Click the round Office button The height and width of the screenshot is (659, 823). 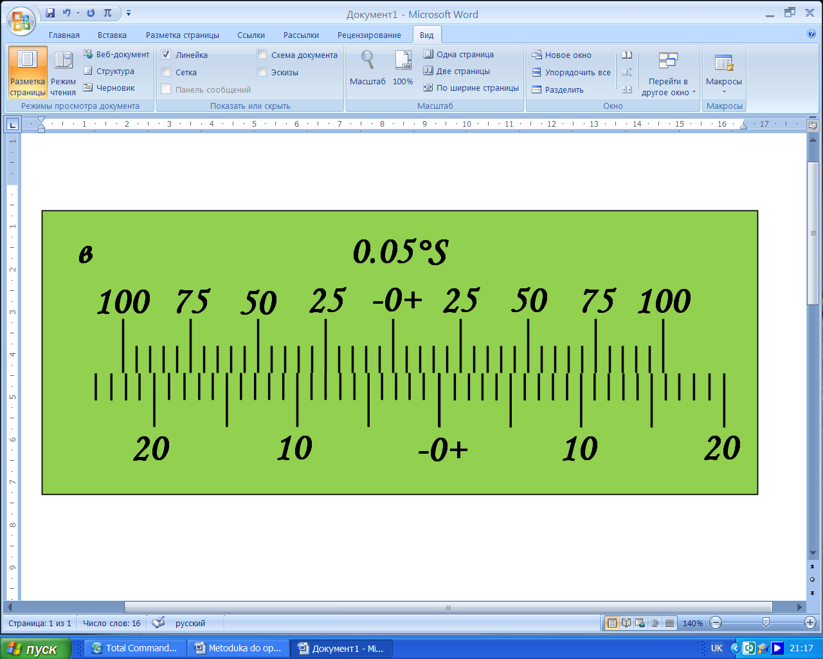tap(21, 21)
